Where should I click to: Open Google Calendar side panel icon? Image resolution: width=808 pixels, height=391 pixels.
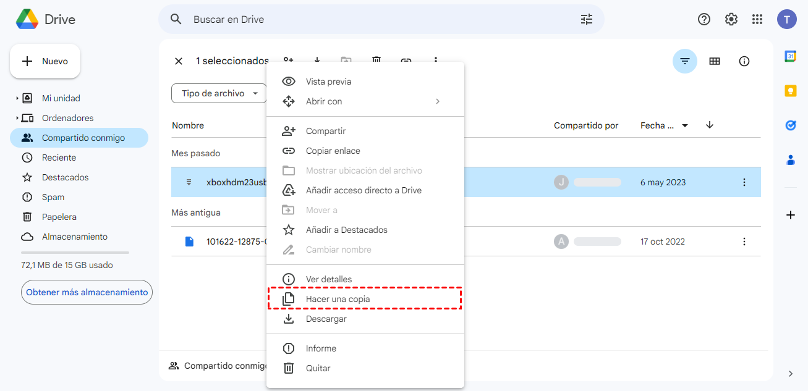(x=790, y=56)
